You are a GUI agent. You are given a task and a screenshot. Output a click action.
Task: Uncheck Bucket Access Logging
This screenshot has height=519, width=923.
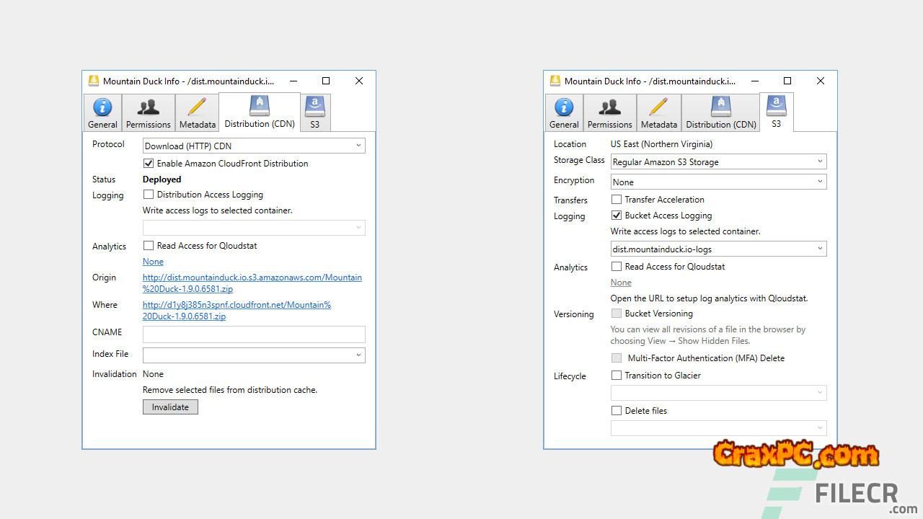(x=617, y=216)
